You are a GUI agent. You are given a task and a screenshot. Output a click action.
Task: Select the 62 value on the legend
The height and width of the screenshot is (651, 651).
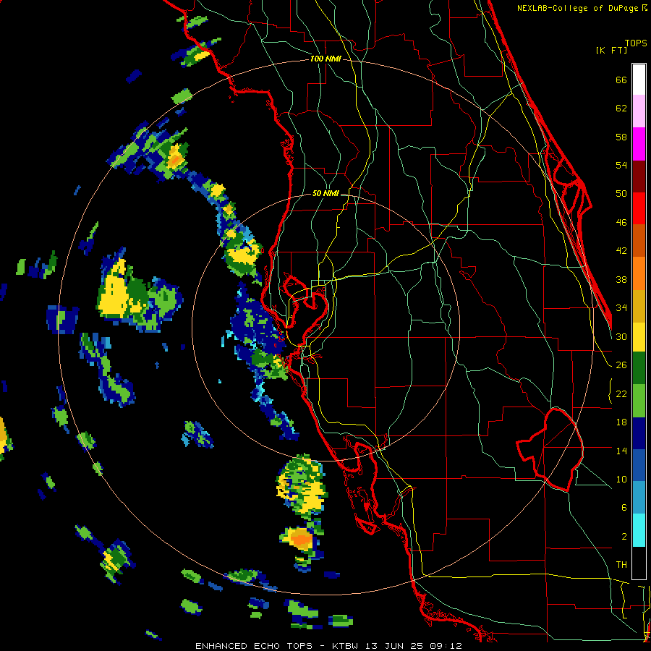pyautogui.click(x=621, y=109)
